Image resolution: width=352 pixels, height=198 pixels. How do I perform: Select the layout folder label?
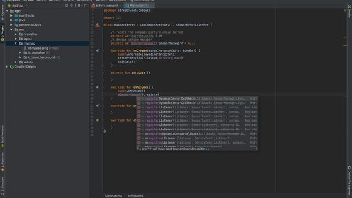coord(28,39)
